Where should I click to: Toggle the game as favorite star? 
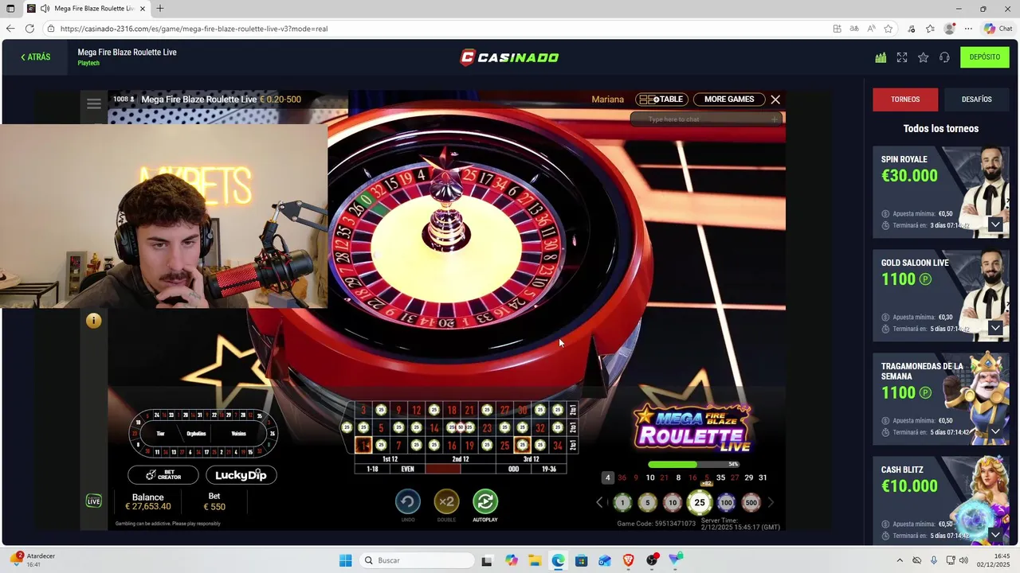923,57
